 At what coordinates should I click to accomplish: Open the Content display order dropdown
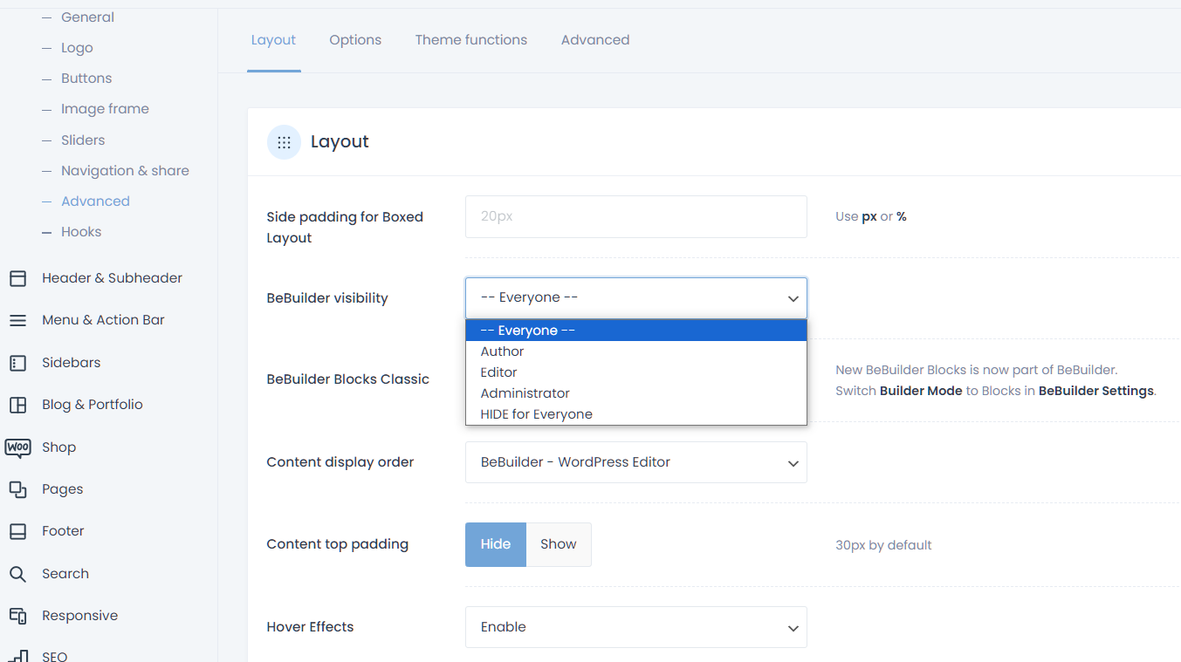click(x=636, y=462)
